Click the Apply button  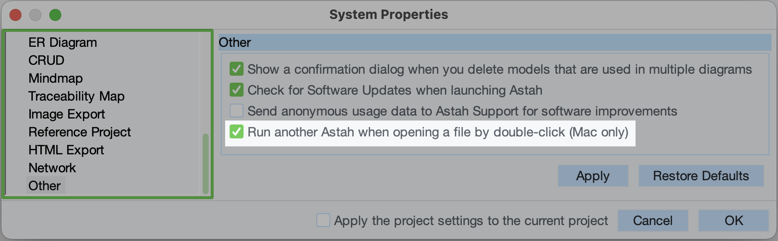pos(593,176)
